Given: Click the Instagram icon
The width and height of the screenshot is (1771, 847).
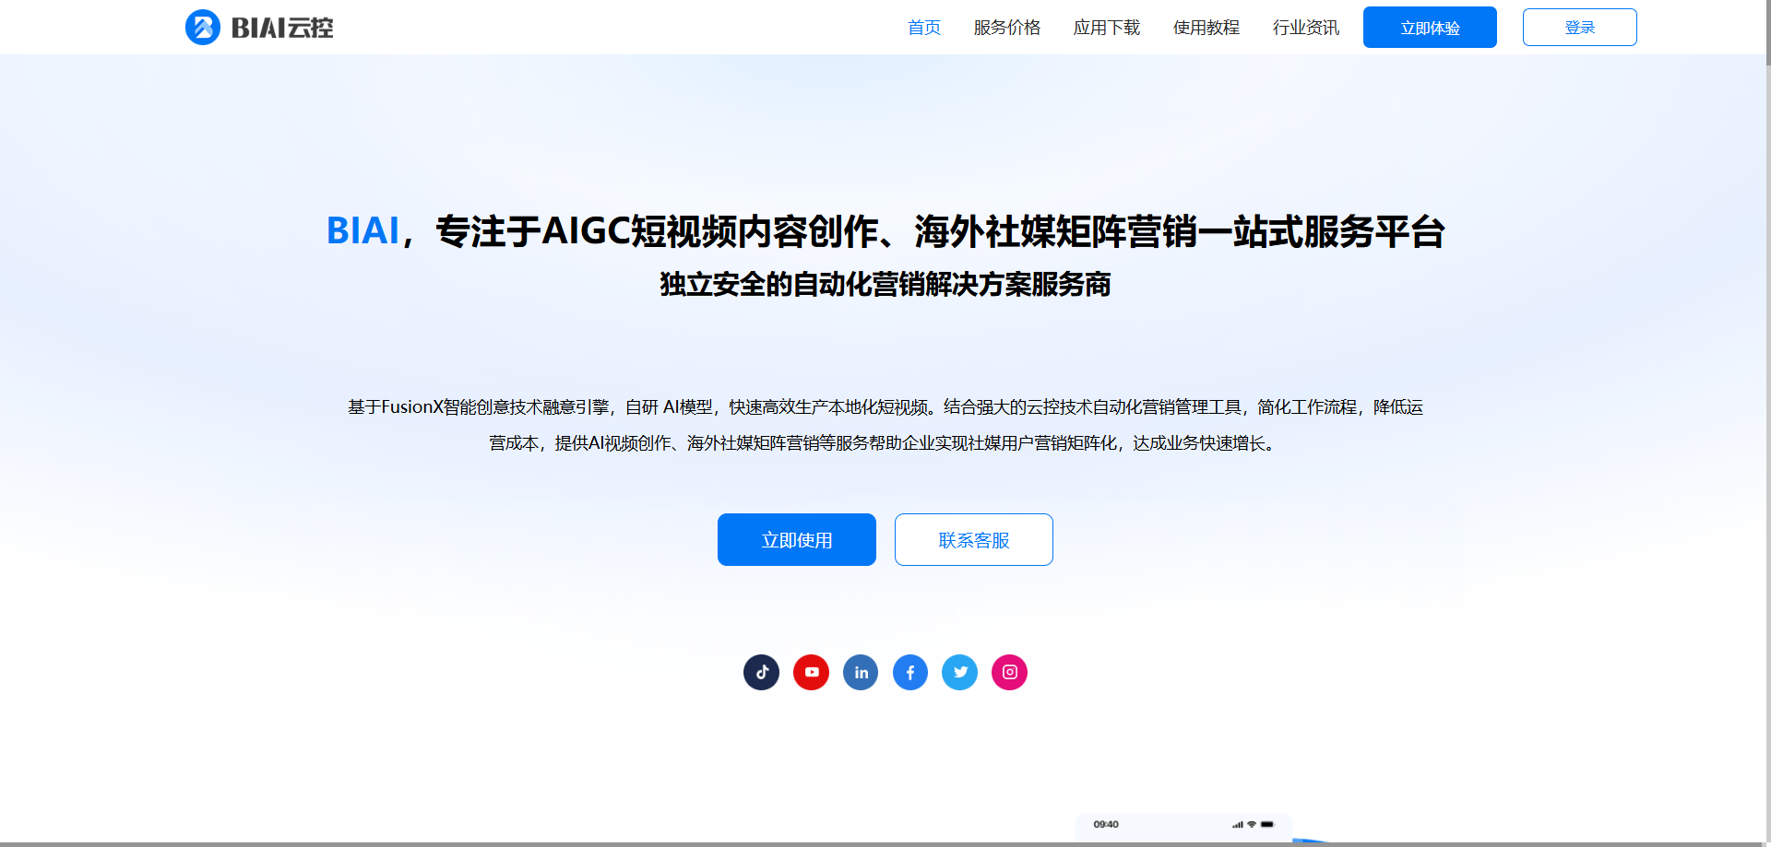Looking at the screenshot, I should (1009, 672).
